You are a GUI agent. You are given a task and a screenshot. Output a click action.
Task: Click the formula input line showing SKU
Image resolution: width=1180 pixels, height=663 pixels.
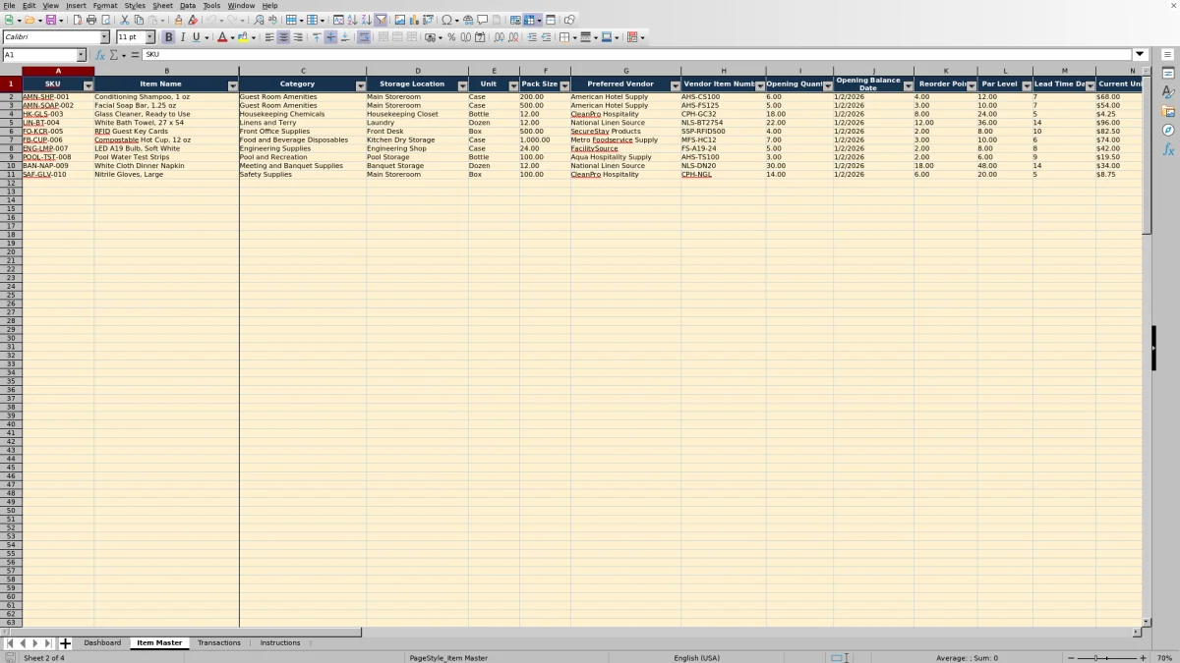click(636, 55)
